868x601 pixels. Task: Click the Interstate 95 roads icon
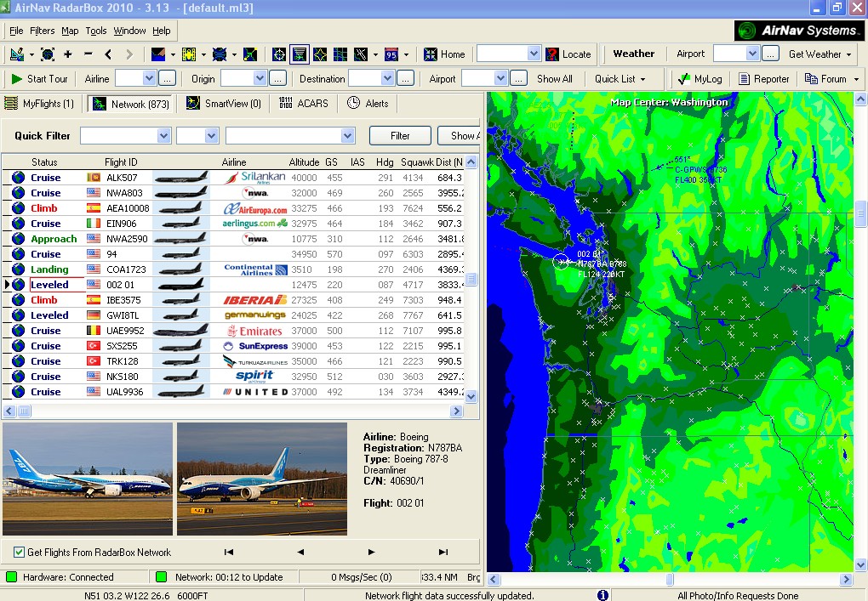(391, 54)
